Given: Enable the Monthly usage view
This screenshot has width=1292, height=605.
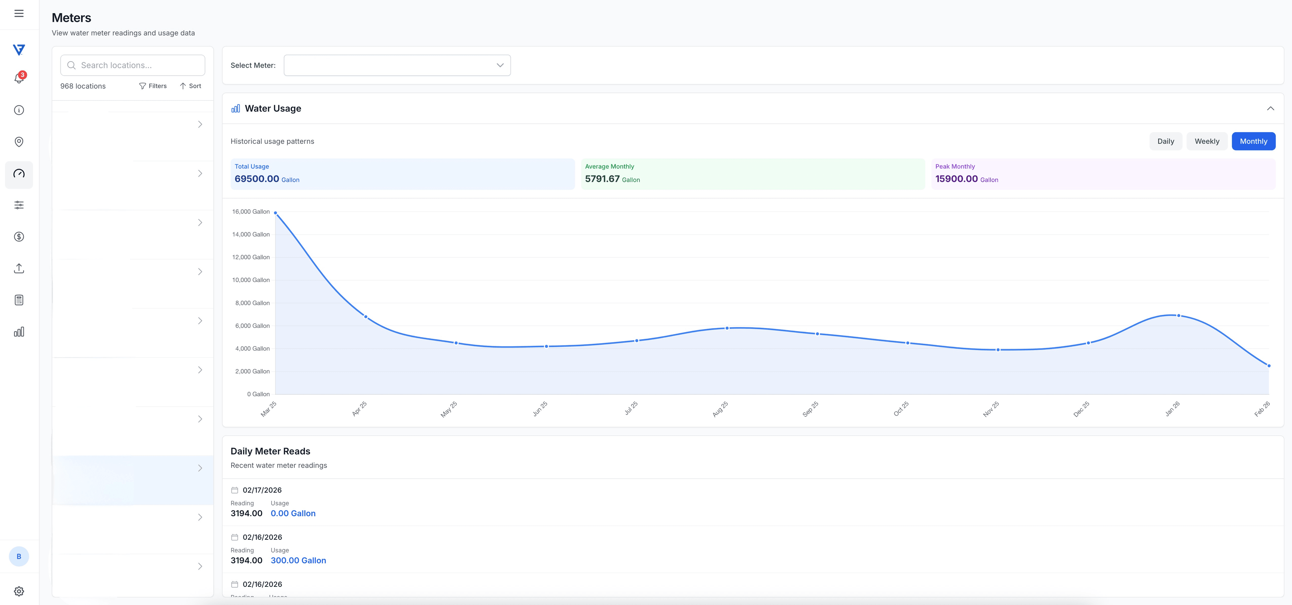Looking at the screenshot, I should [1253, 141].
